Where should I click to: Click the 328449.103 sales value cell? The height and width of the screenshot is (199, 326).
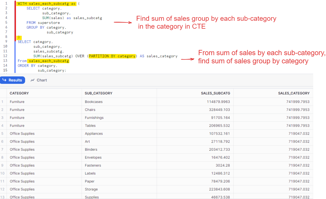click(218, 110)
